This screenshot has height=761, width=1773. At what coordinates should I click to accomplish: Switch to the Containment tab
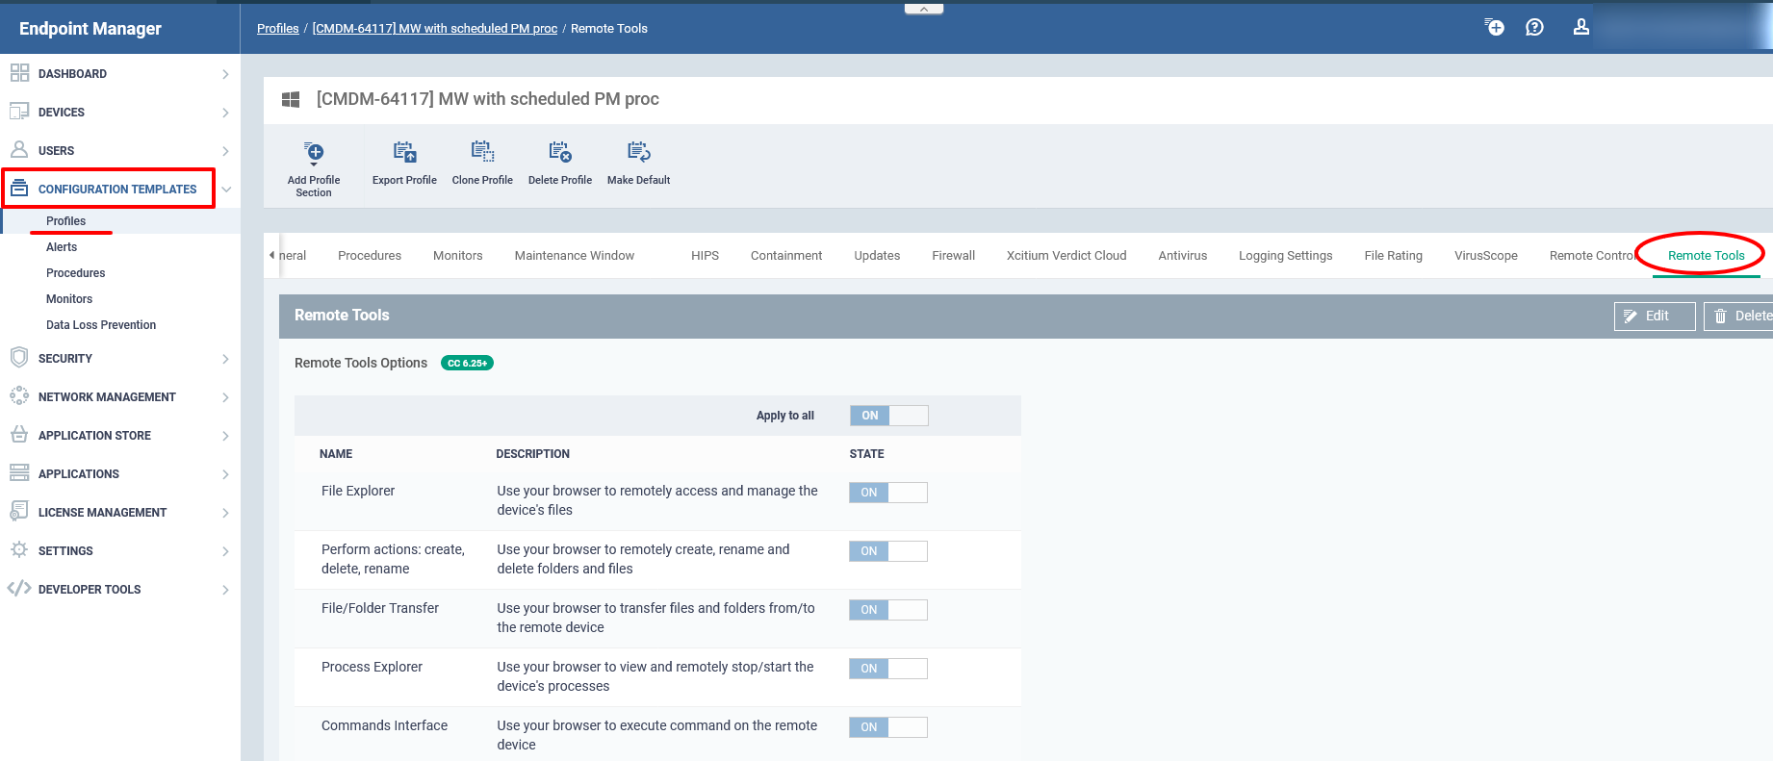[x=786, y=256]
